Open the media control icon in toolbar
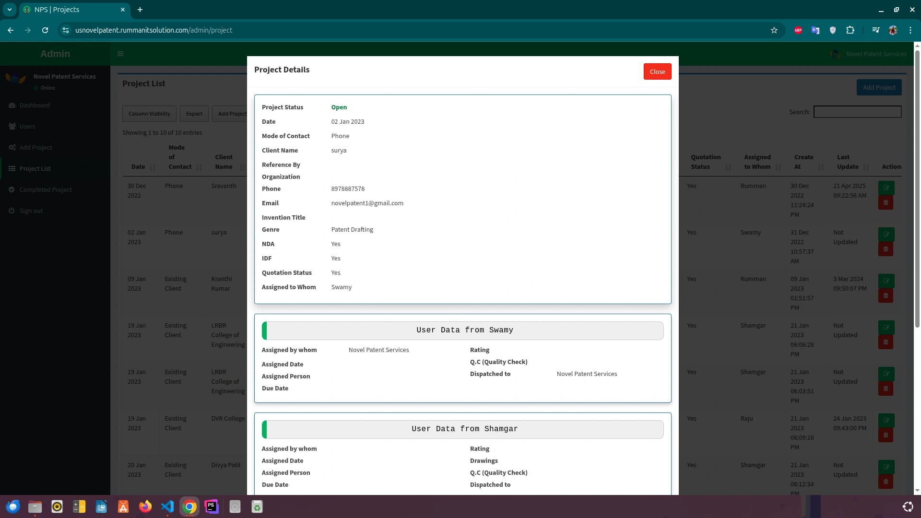This screenshot has height=518, width=921. pos(875,30)
